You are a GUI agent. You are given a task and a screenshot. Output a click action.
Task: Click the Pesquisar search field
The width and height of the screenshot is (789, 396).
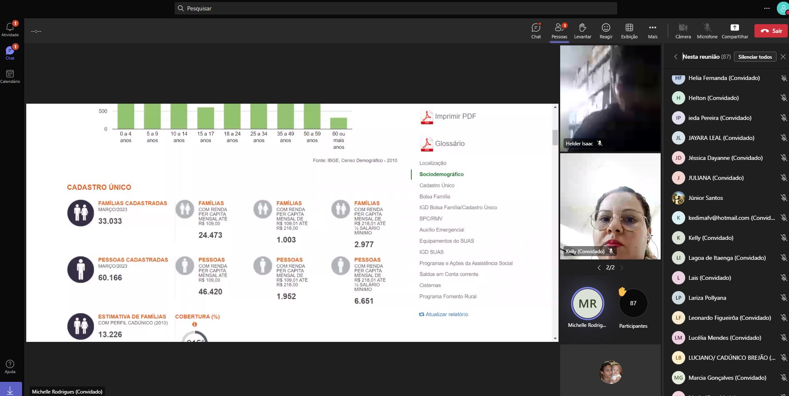click(396, 8)
